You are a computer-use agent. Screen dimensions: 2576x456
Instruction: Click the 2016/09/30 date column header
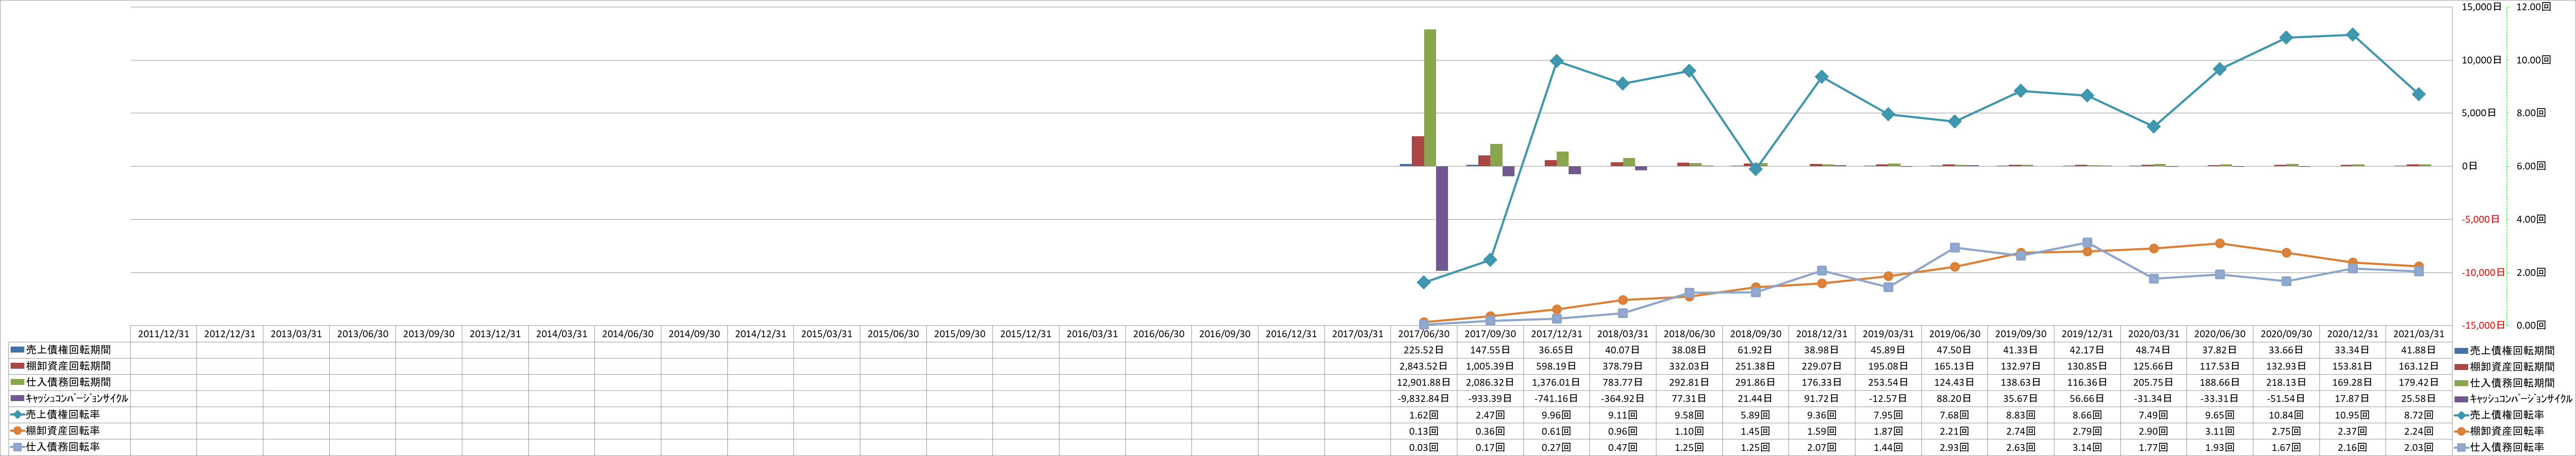coord(1225,334)
